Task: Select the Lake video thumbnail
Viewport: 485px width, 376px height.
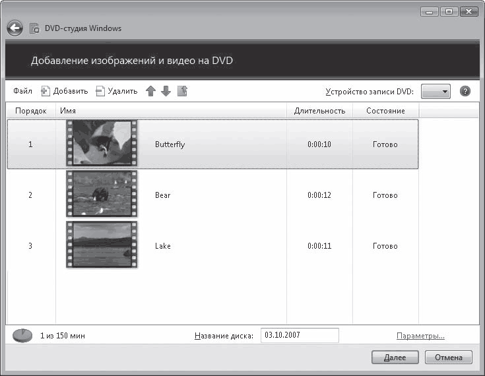Action: point(102,245)
